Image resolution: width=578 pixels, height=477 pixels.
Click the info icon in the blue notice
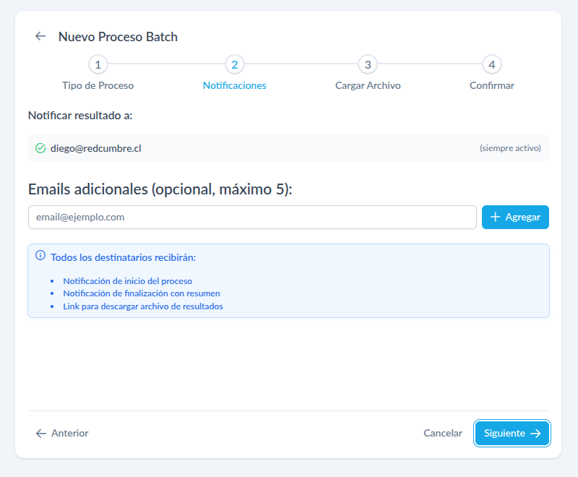[x=40, y=256]
